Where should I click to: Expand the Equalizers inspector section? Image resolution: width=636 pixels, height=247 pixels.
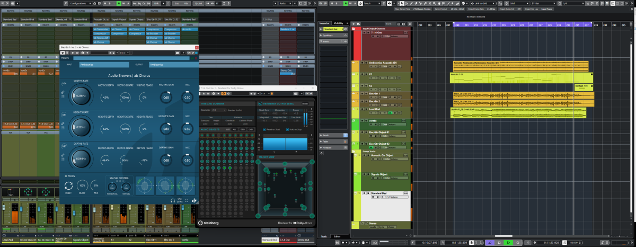point(333,36)
